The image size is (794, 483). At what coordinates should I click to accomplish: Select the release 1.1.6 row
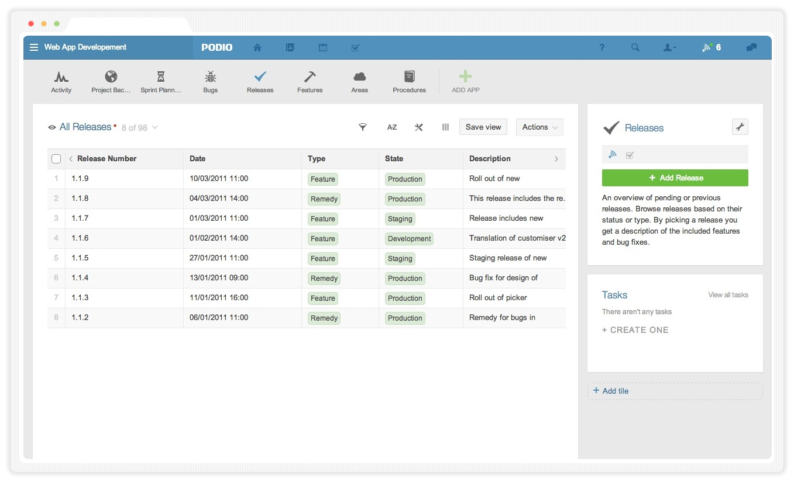tap(80, 238)
